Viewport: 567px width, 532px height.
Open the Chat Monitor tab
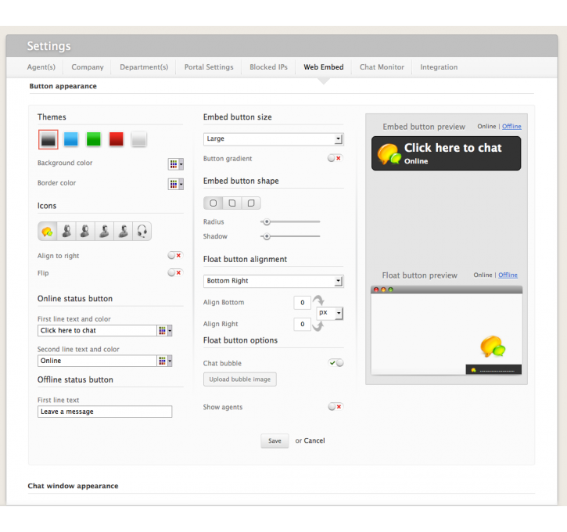[382, 67]
